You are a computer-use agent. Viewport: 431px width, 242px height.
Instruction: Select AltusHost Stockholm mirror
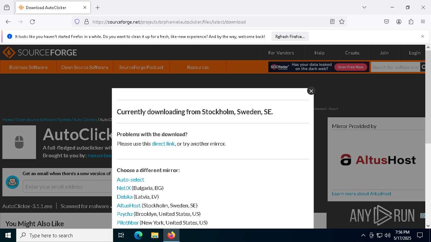click(x=129, y=205)
